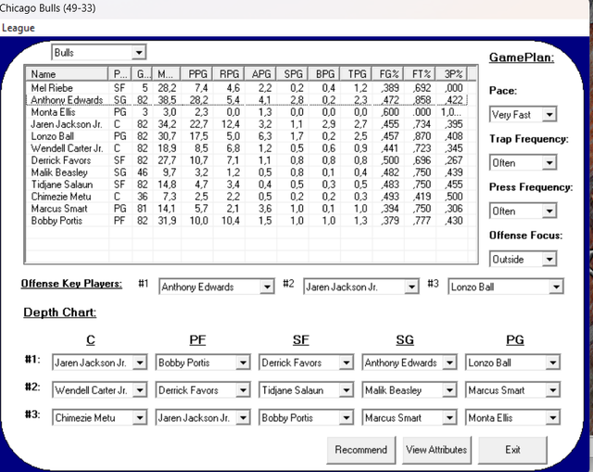Select the Tidjane Salaun row in stats table
The image size is (593, 472).
click(247, 185)
